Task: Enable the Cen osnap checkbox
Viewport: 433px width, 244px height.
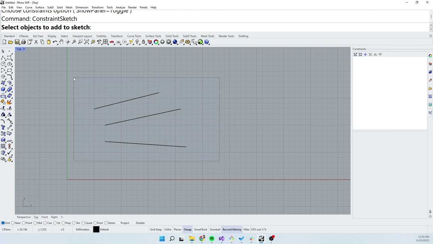Action: (45, 223)
